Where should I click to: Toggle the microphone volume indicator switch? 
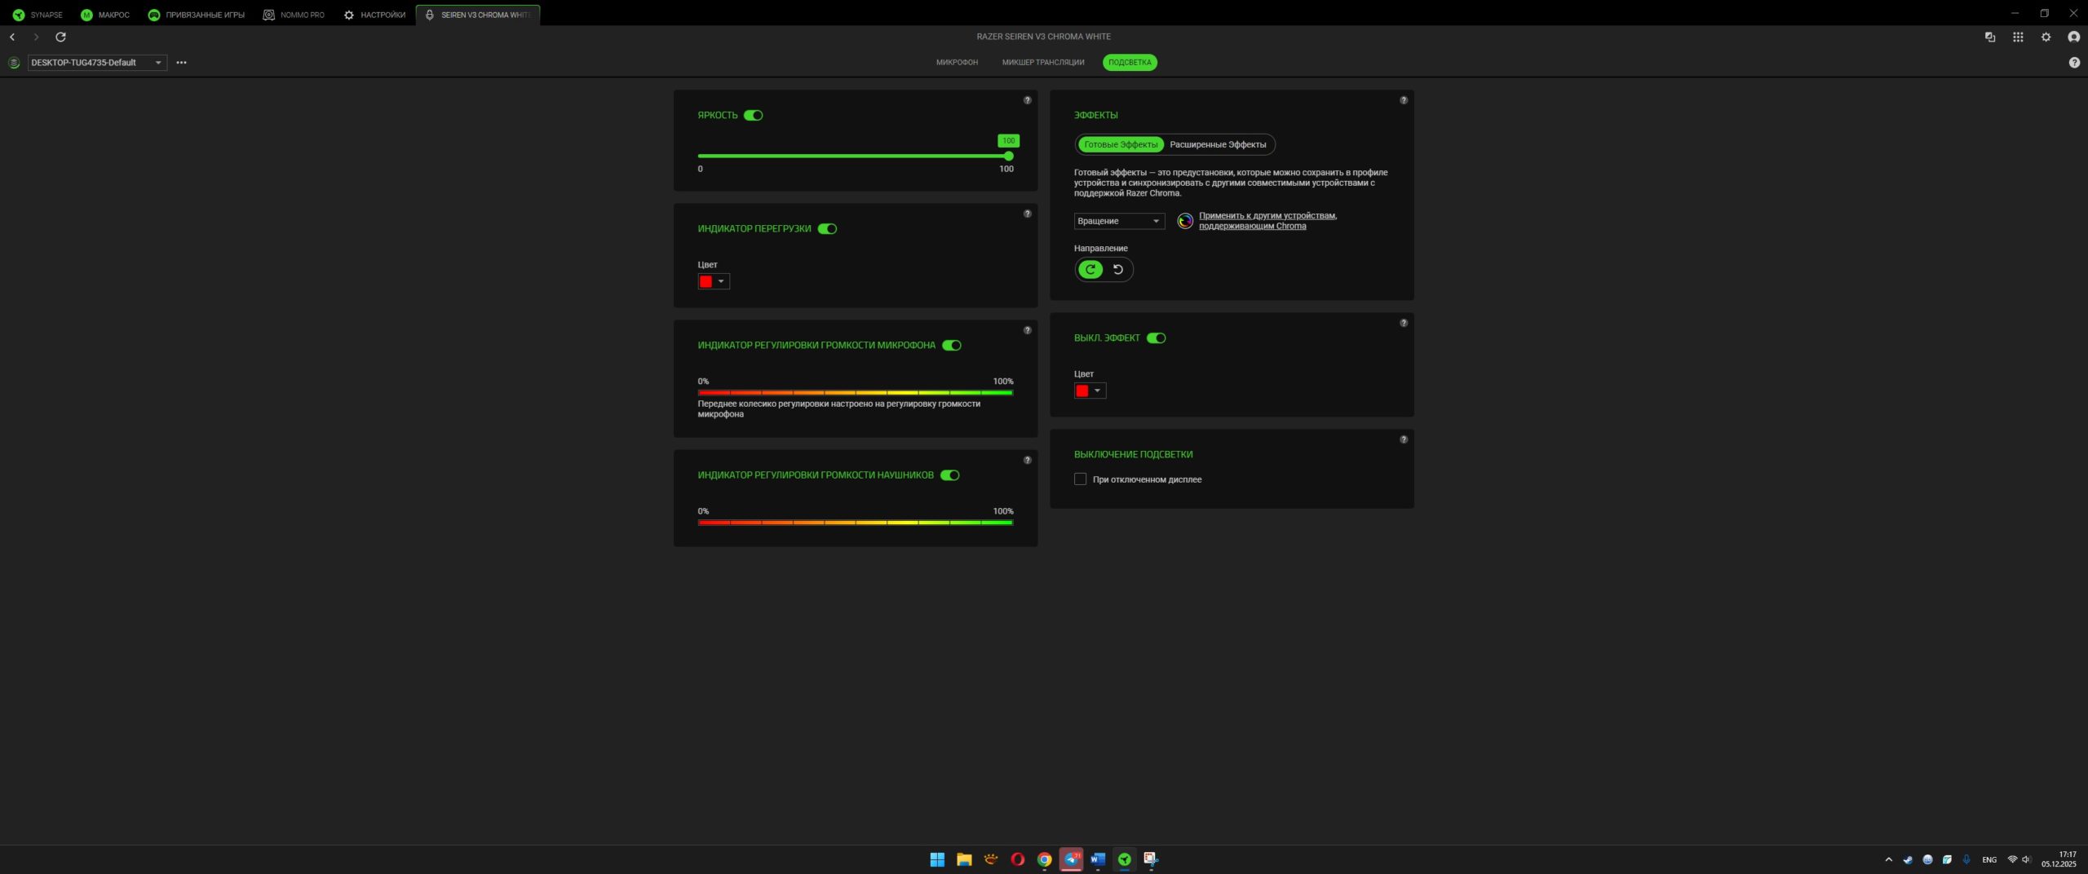coord(952,346)
